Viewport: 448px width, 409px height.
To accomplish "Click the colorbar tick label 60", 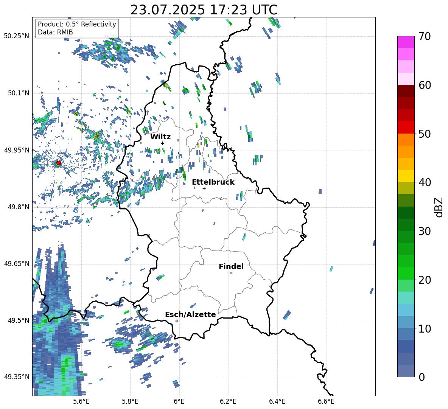I will pyautogui.click(x=424, y=85).
